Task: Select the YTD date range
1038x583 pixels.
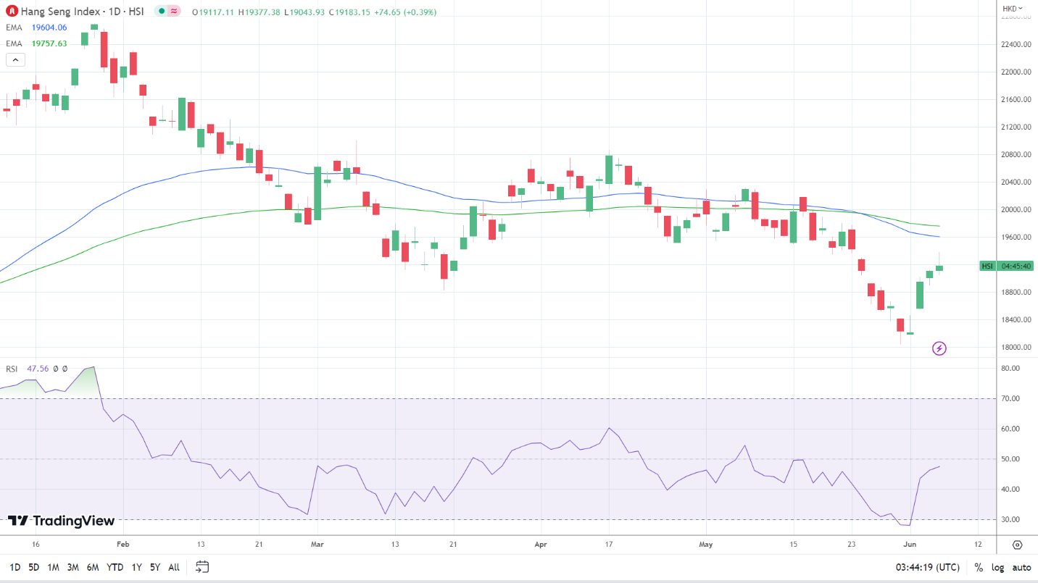Action: click(x=115, y=567)
